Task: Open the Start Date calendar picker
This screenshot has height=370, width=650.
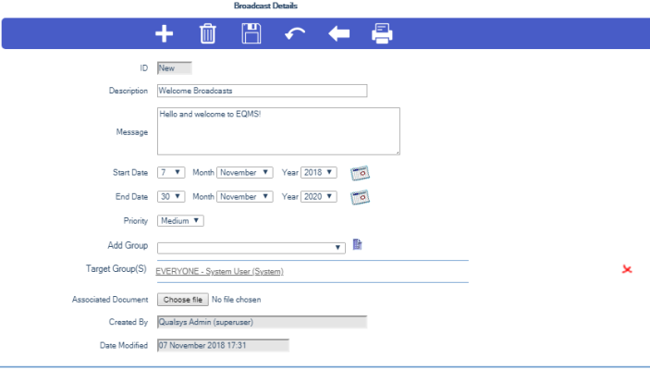Action: pos(360,173)
